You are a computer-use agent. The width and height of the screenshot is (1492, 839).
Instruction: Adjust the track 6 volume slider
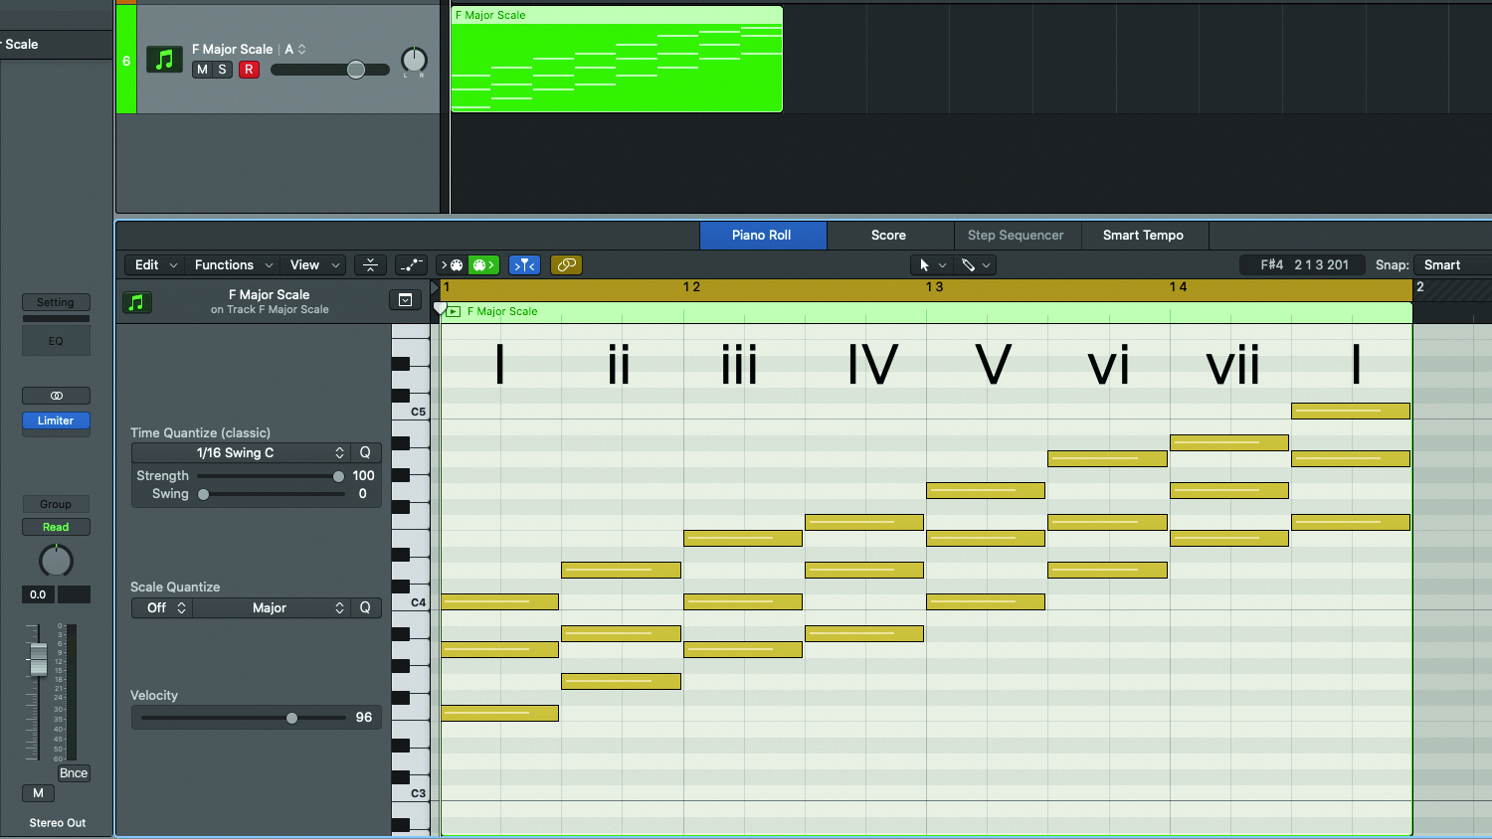tap(355, 70)
